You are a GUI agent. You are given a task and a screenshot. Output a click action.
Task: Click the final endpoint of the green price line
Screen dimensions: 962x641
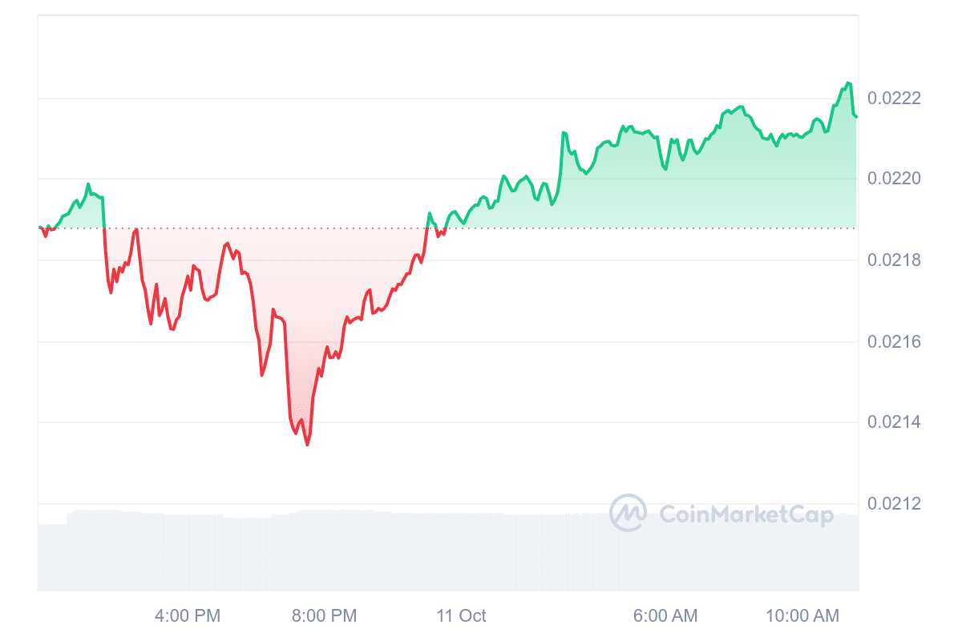click(x=855, y=117)
